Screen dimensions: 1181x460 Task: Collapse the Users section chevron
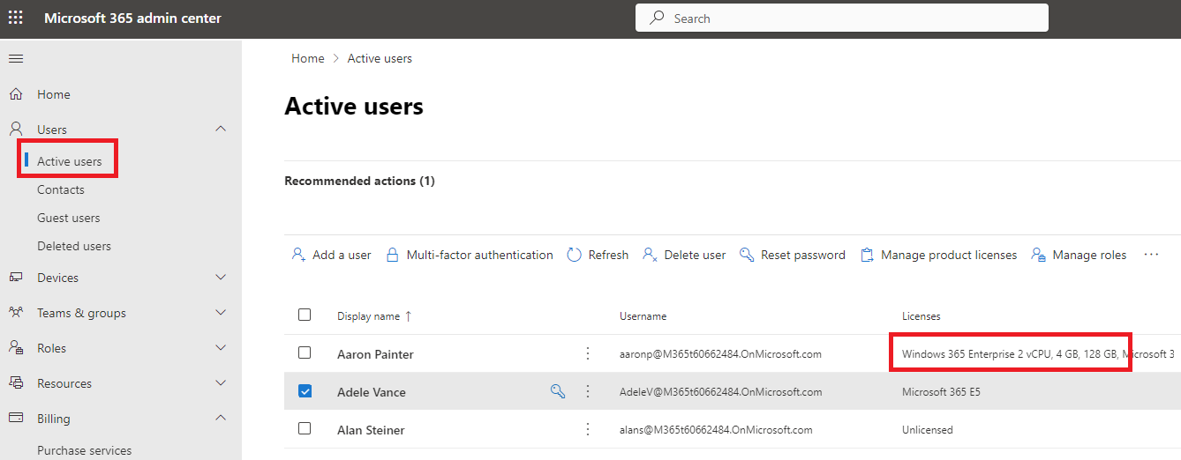221,129
